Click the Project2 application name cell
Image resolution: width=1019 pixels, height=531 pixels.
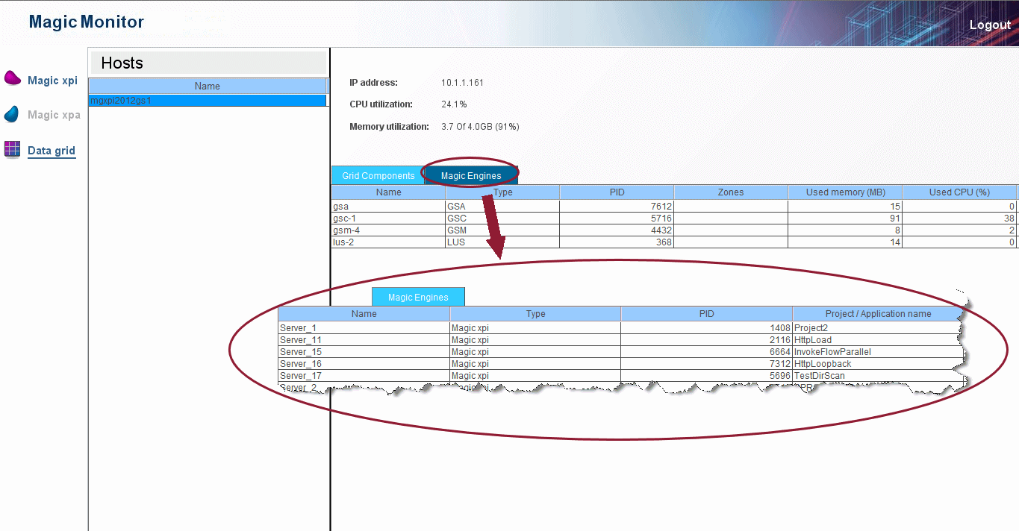(x=878, y=327)
